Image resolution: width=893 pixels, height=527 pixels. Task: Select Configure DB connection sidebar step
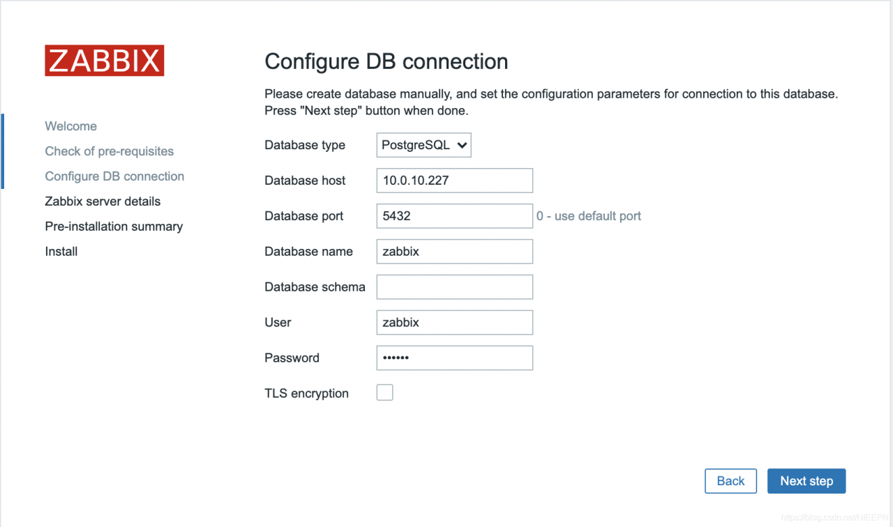coord(115,176)
